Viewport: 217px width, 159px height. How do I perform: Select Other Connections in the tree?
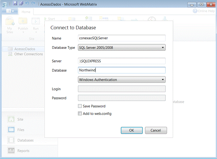26,54
